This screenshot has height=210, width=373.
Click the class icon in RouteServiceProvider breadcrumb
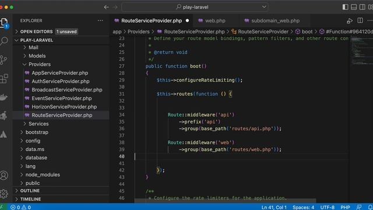coord(234,32)
